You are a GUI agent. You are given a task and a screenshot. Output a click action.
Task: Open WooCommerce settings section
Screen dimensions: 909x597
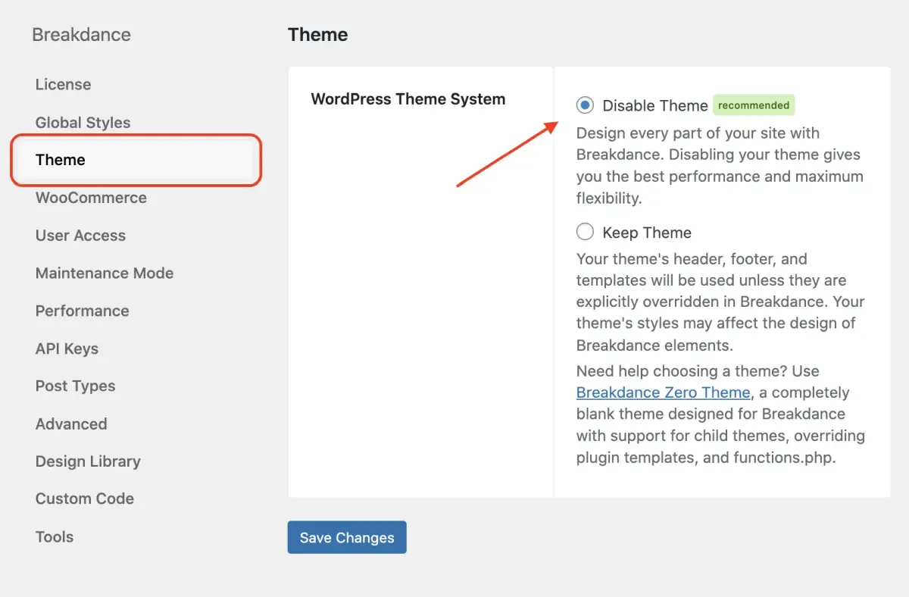pyautogui.click(x=91, y=198)
